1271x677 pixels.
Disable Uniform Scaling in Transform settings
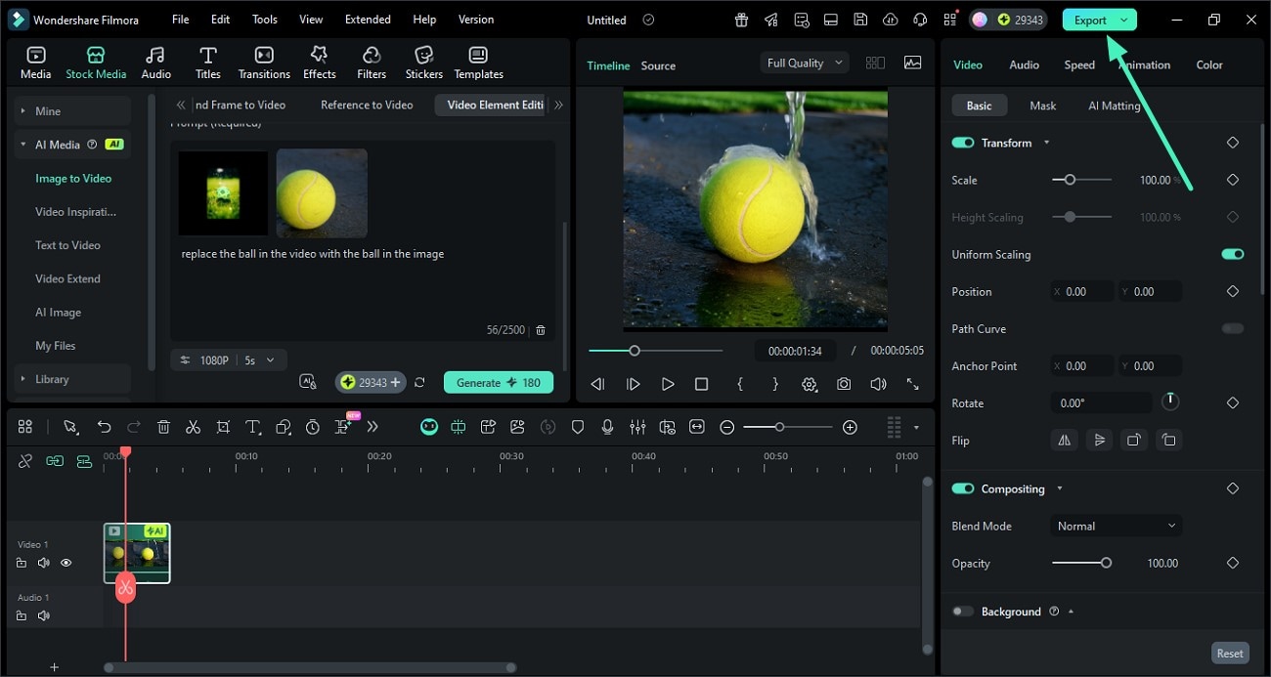1232,254
